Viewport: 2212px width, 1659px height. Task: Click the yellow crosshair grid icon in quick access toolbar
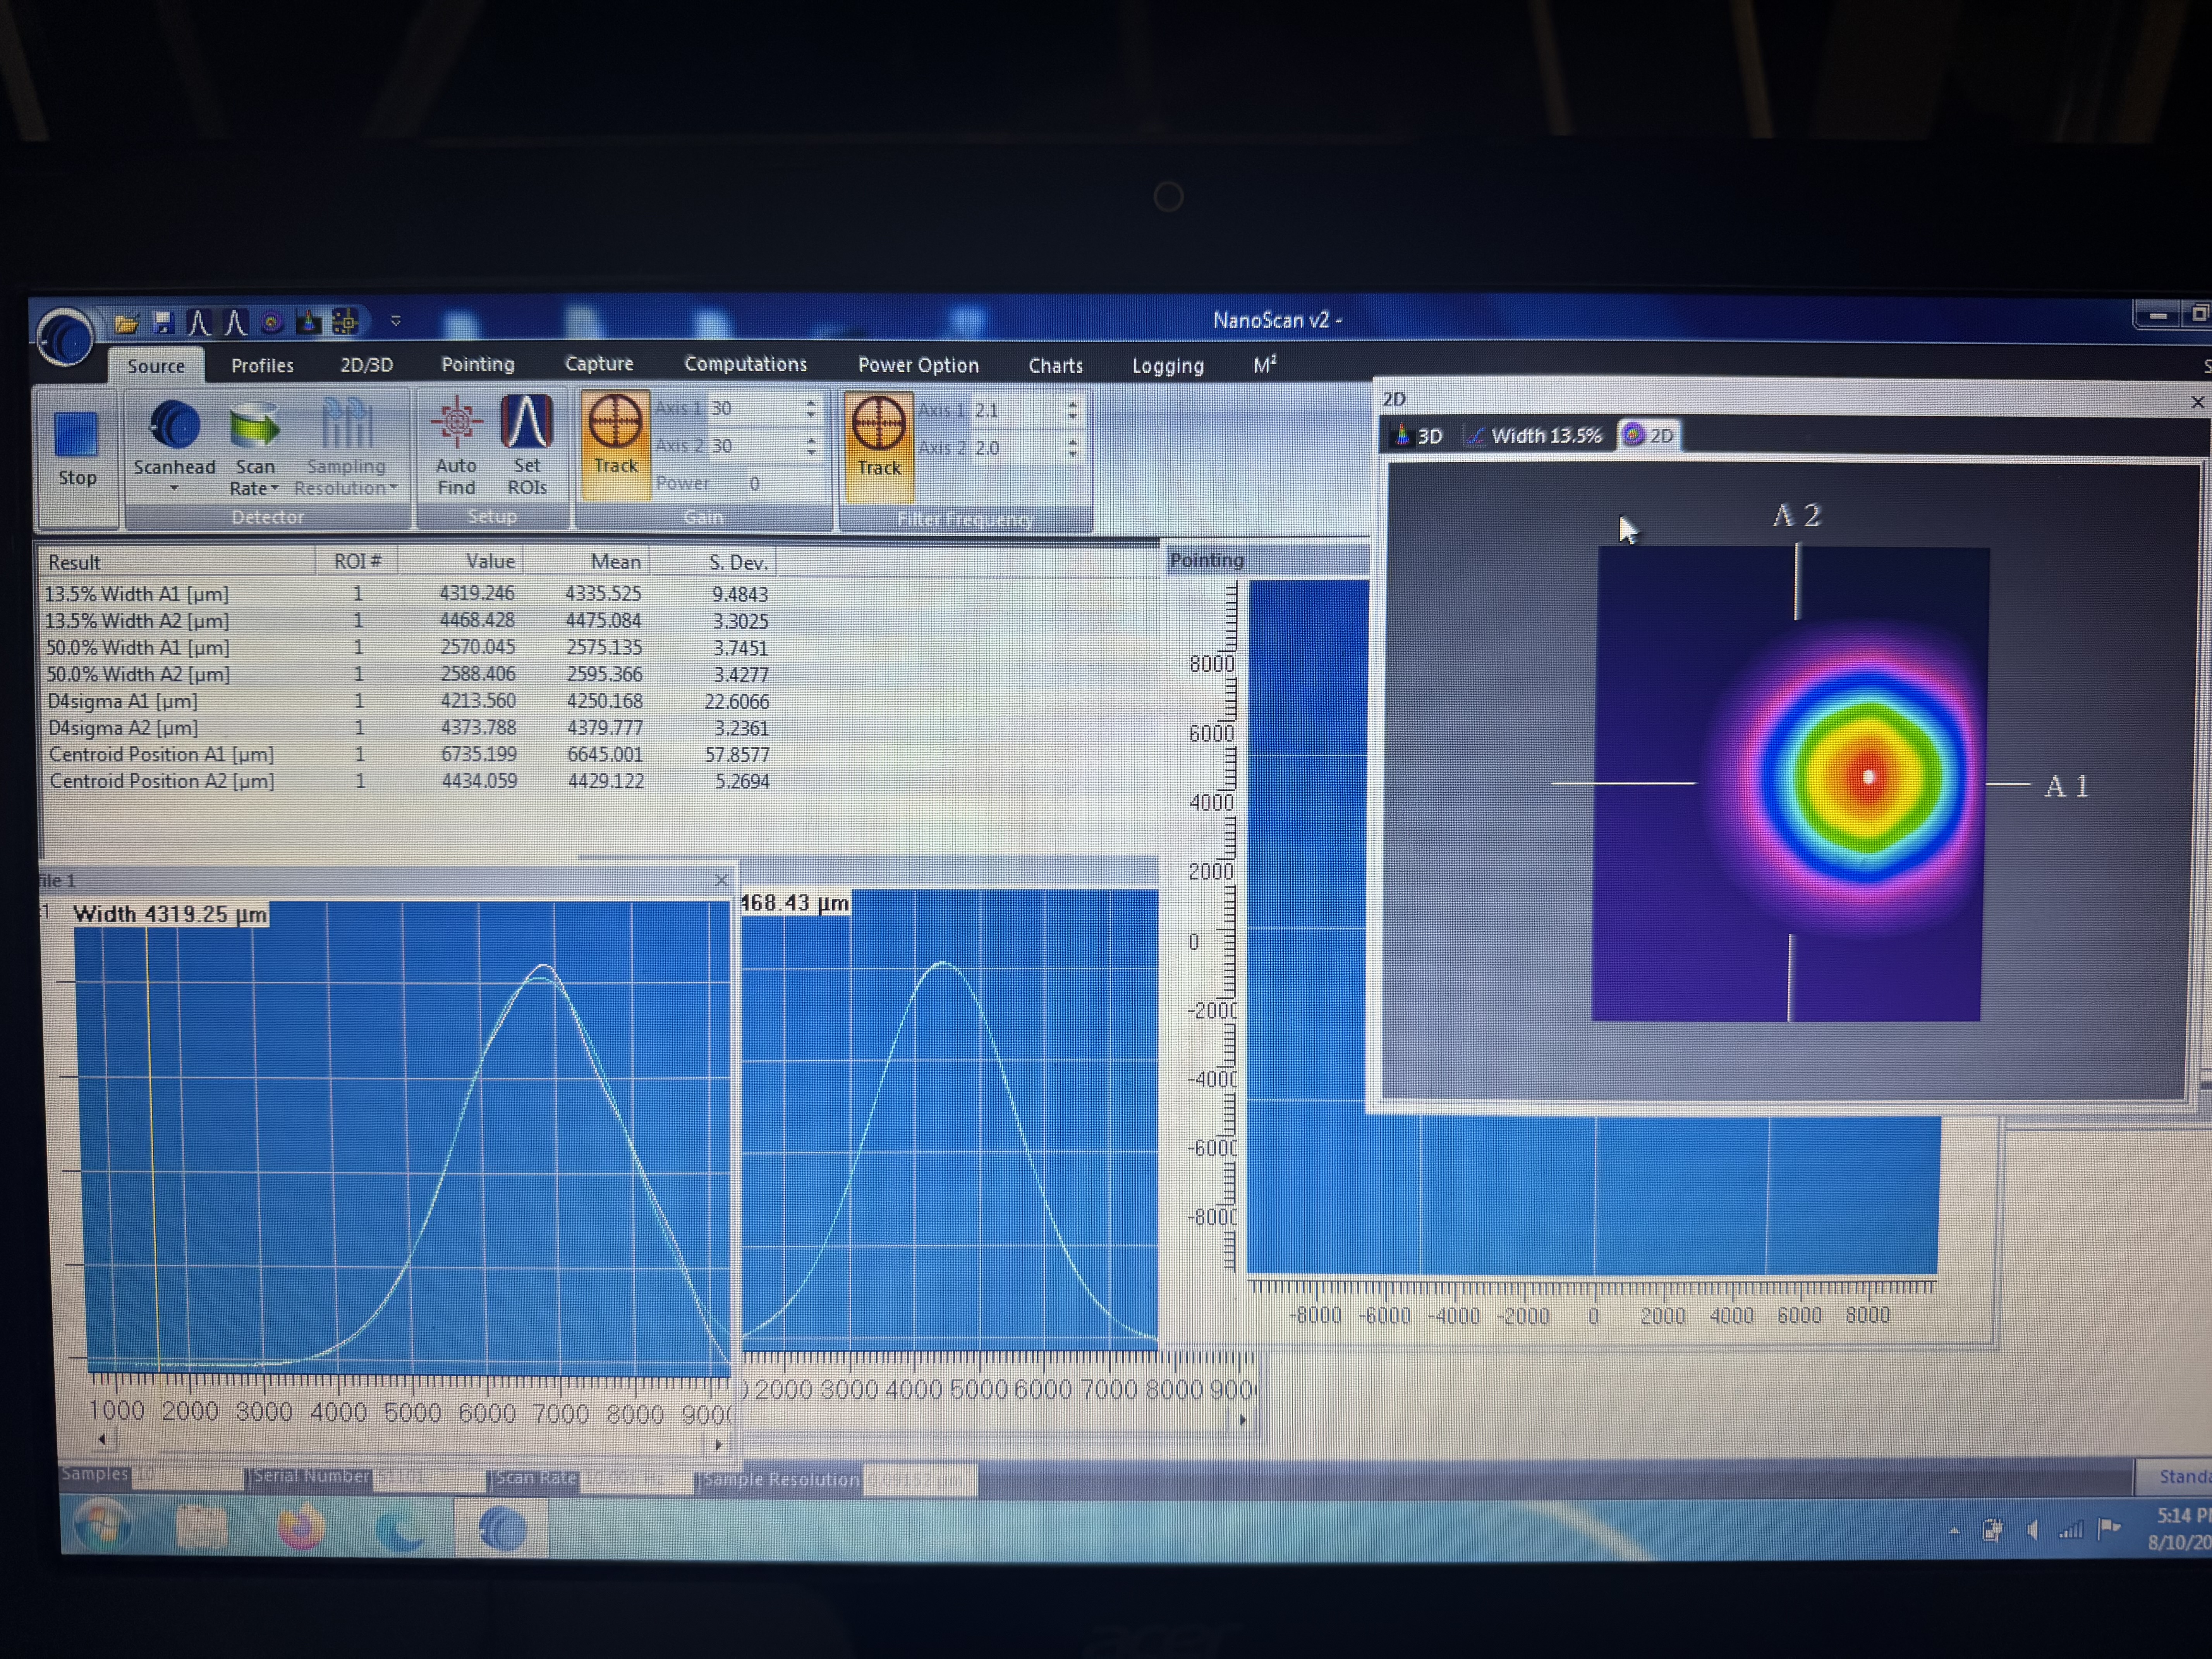(345, 322)
